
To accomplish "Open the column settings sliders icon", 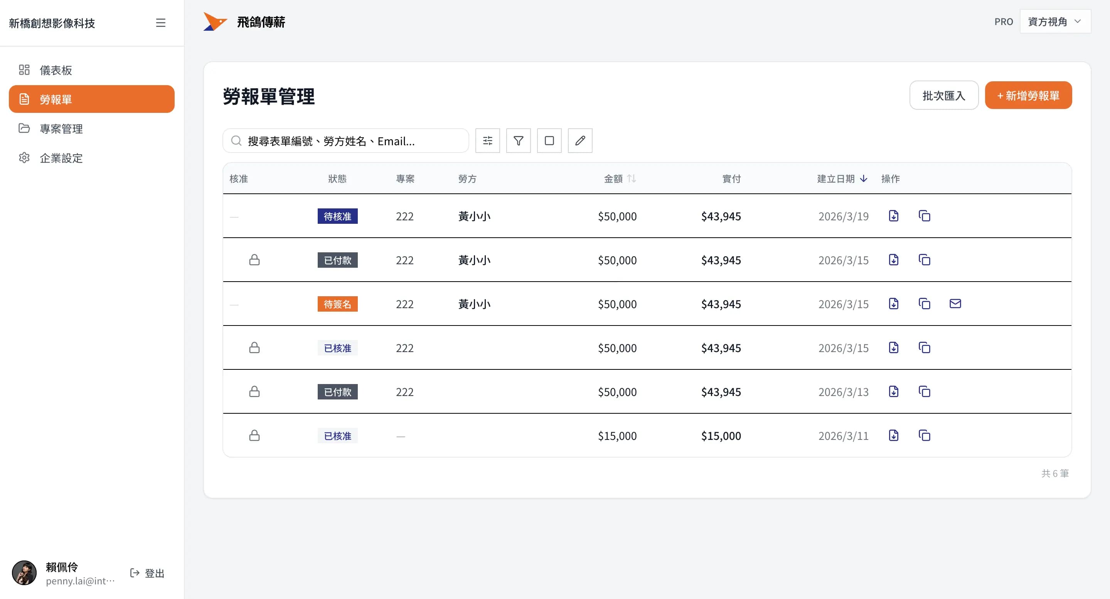I will click(x=487, y=141).
